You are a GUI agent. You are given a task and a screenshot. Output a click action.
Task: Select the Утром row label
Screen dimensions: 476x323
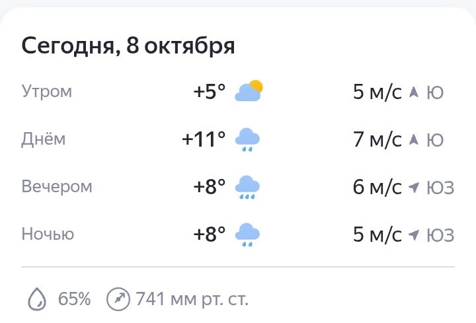47,92
